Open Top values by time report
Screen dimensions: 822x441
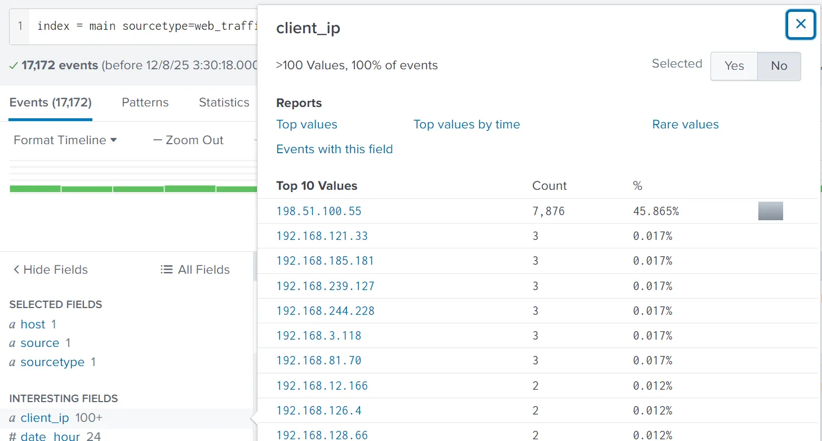click(466, 124)
